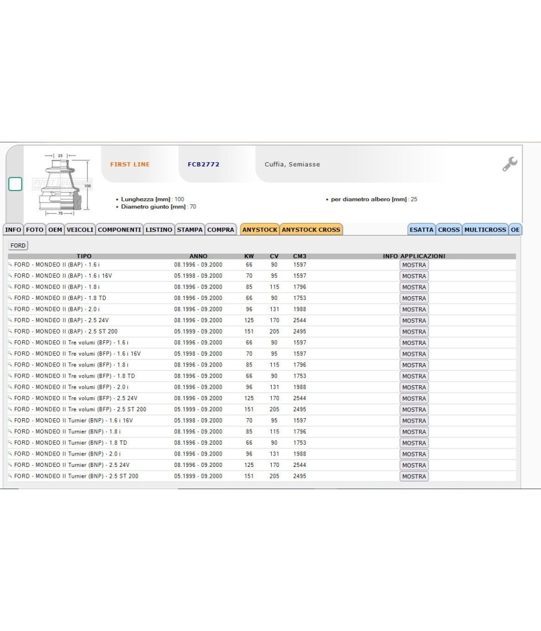Click MOSTRA for MONDEO II (BAP) 1.6 i
The image size is (541, 631).
tap(414, 265)
